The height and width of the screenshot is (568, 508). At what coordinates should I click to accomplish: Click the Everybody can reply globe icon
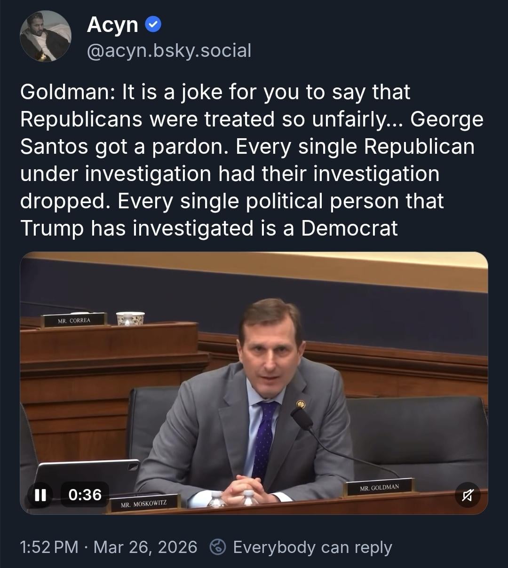coord(217,547)
